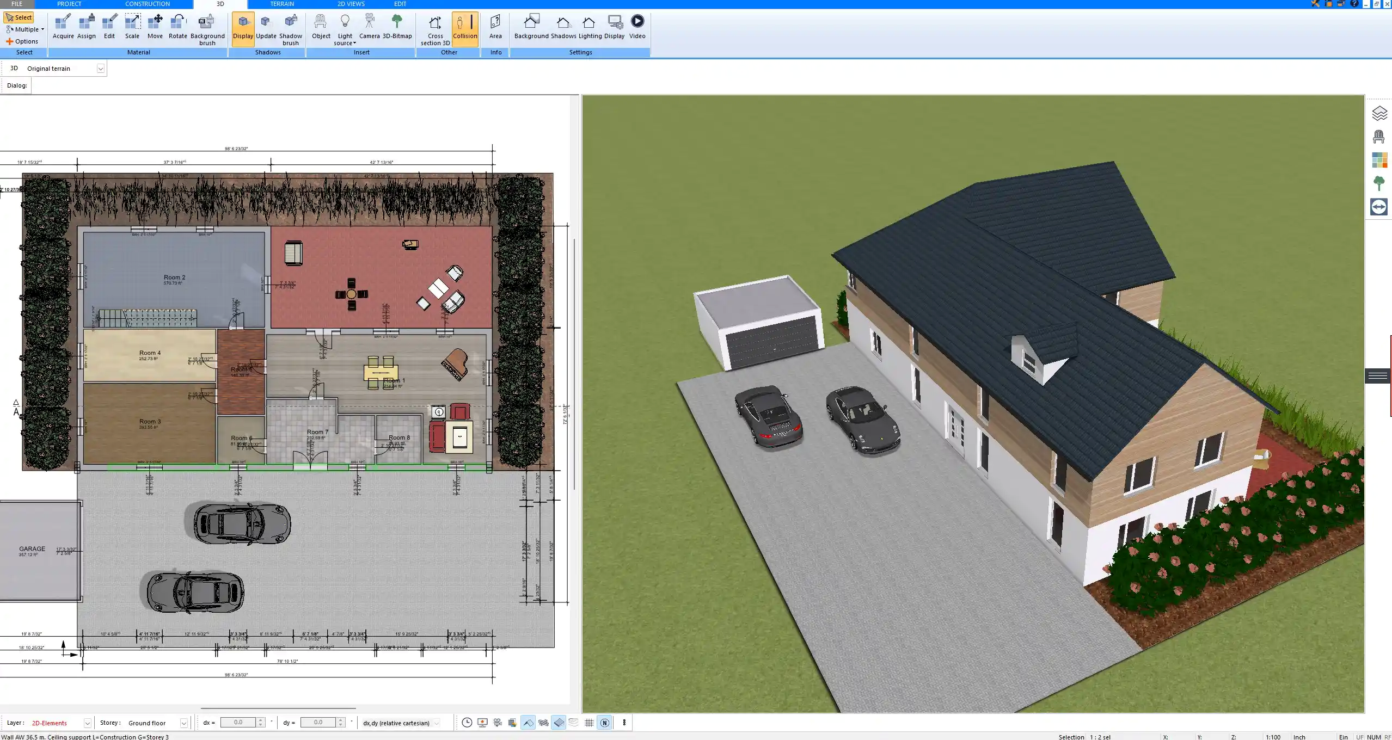Open the 2D VIEWS tab
Viewport: 1392px width, 740px height.
(351, 4)
